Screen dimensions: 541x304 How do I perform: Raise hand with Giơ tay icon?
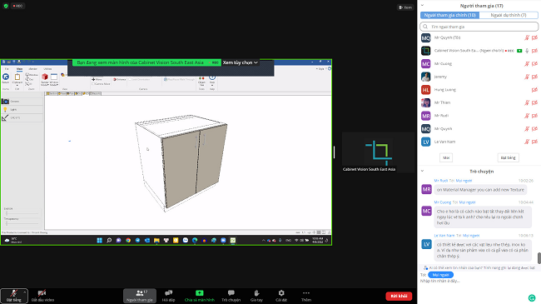[x=256, y=293]
